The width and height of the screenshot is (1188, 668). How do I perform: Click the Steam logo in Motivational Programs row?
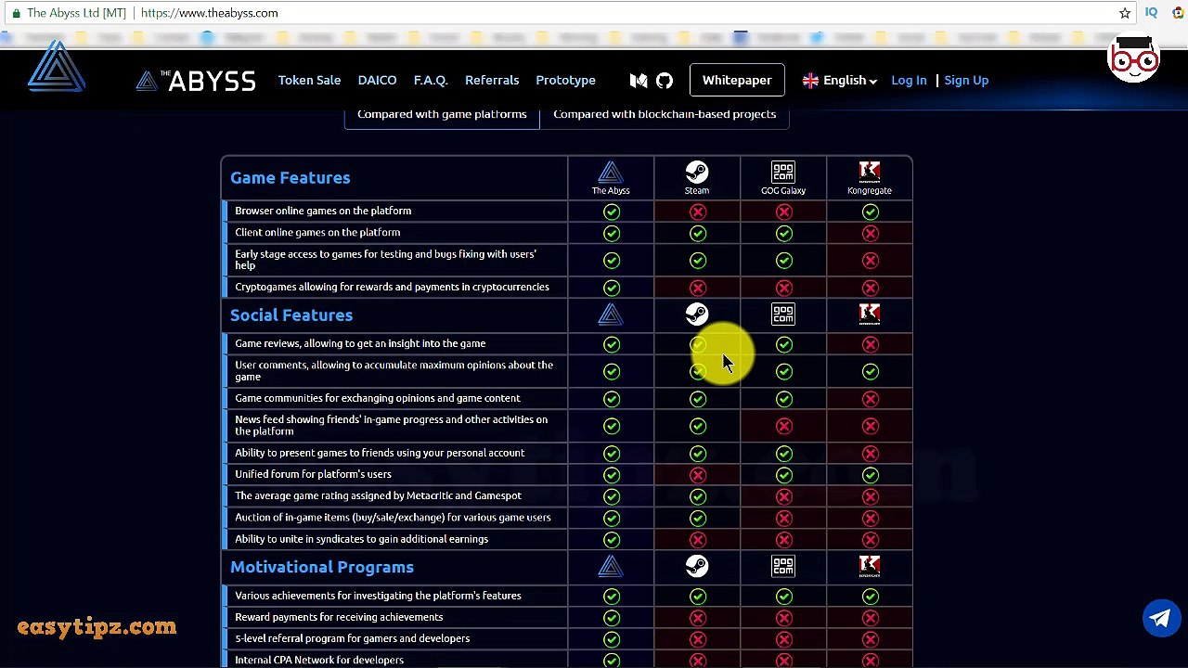click(x=697, y=566)
